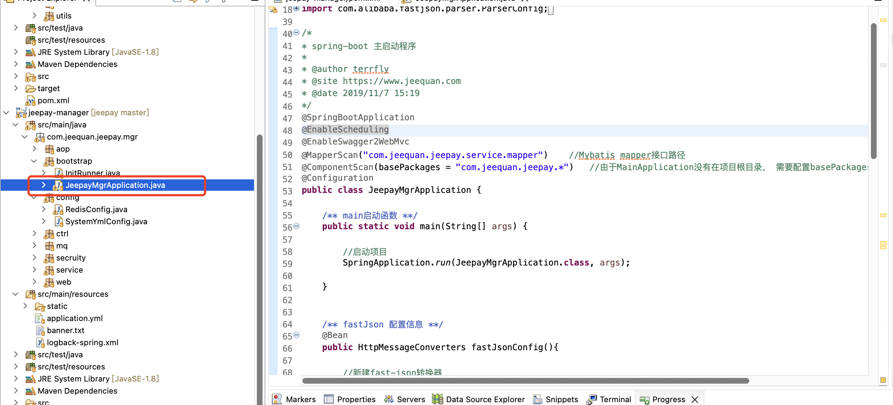
Task: Click the application.yml file icon
Action: tap(39, 318)
